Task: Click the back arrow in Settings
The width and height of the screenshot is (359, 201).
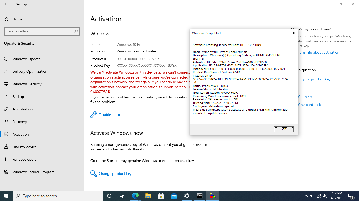Action: (x=6, y=4)
